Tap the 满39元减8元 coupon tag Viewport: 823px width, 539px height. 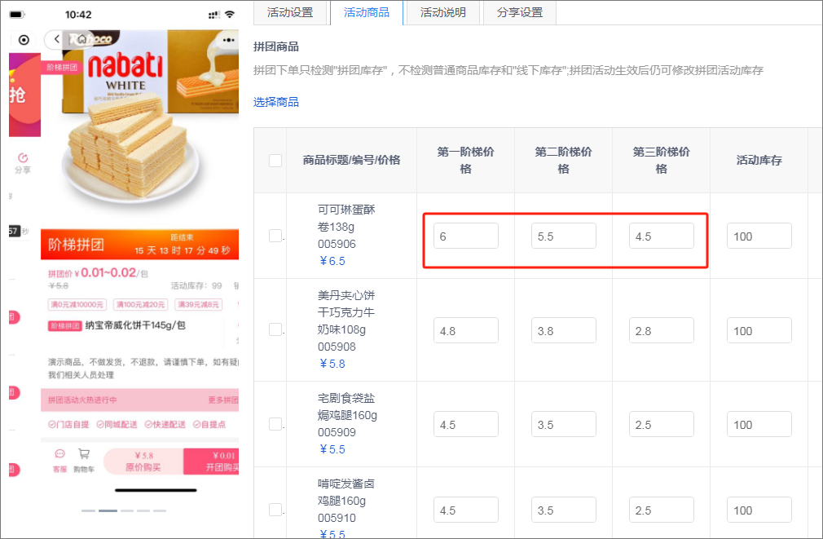pyautogui.click(x=198, y=305)
